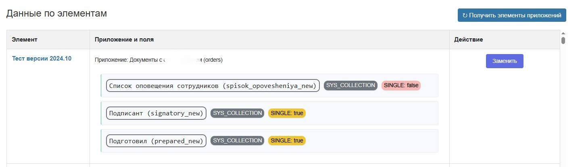Click the spisok_opovesheniya_new field tag
Viewport: 584px width, 167px height.
[x=213, y=86]
